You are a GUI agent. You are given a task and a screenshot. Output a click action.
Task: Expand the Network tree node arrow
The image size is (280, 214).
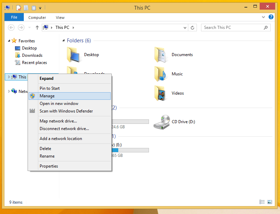coord(9,92)
